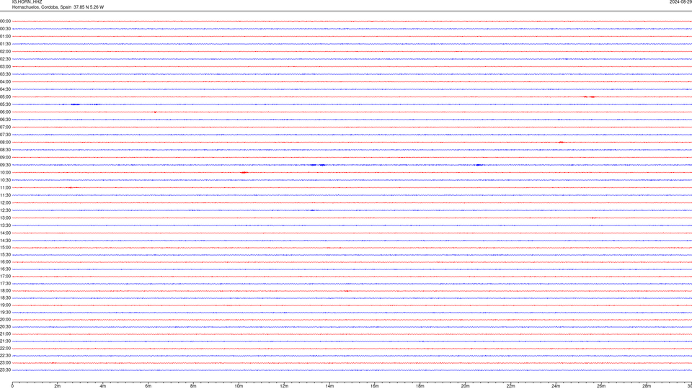Screen dimensions: 692x389
Task: Click the 28m tick label on minute axis
Action: click(647, 386)
